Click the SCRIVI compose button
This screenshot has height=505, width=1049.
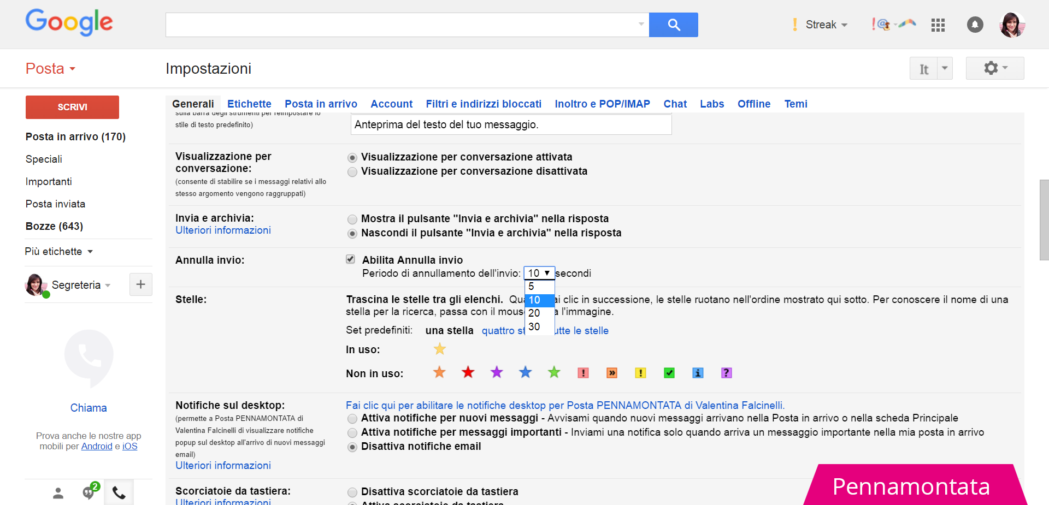pyautogui.click(x=72, y=107)
